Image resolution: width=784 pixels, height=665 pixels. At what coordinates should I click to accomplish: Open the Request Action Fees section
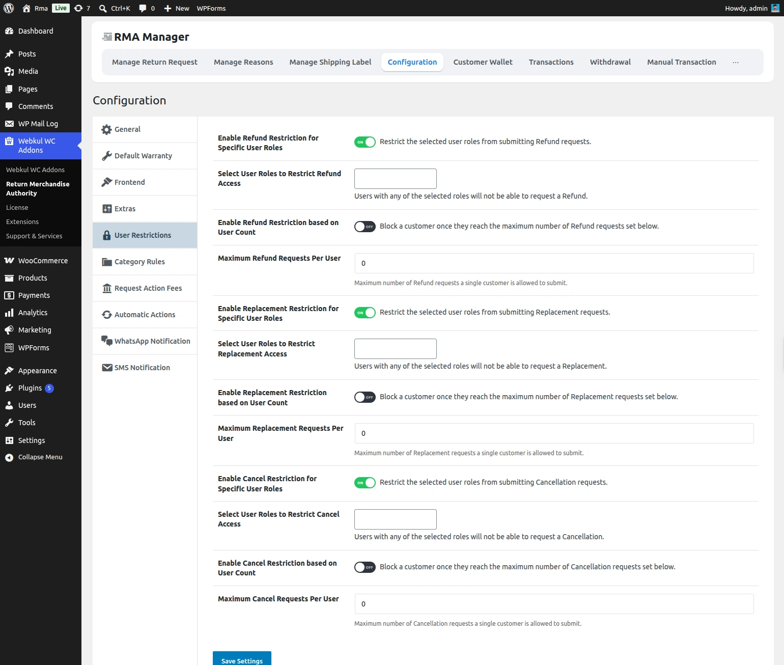145,288
